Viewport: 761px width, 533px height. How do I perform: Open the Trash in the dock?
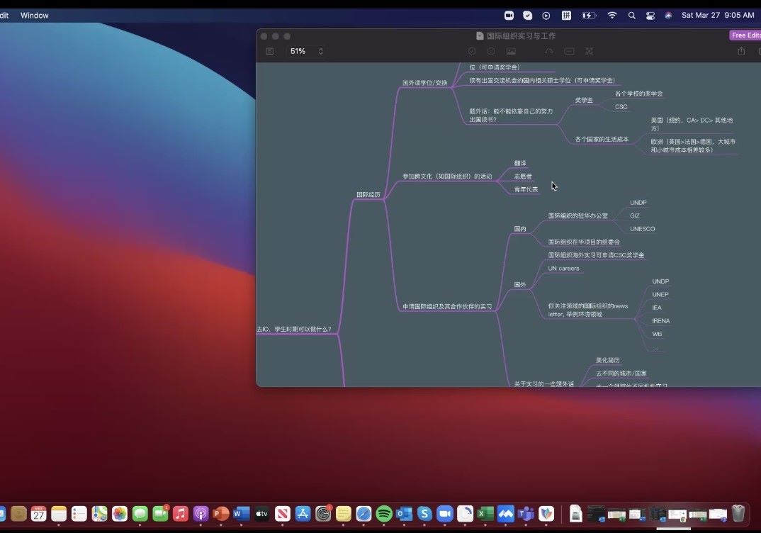tap(738, 513)
